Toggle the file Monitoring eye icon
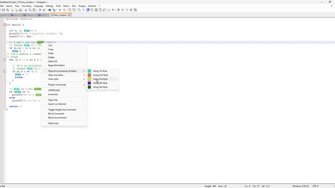 tap(113, 10)
